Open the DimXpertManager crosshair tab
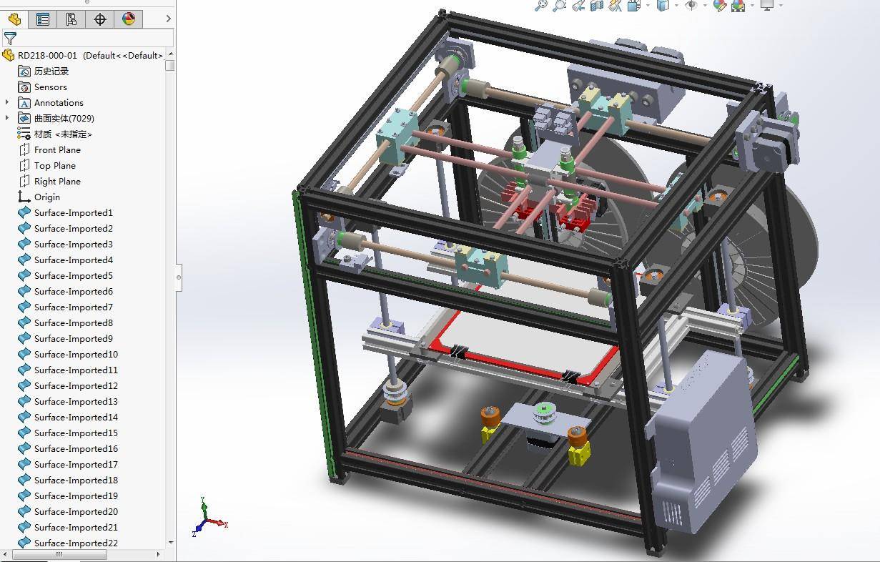This screenshot has width=880, height=562. [x=100, y=19]
